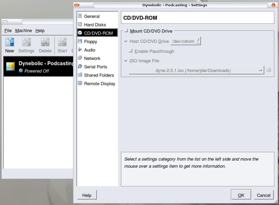The width and height of the screenshot is (279, 205).
Task: Open the File menu
Action: pos(8,31)
